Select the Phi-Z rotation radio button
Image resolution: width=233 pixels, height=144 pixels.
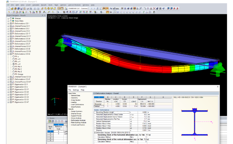click(x=13, y=72)
